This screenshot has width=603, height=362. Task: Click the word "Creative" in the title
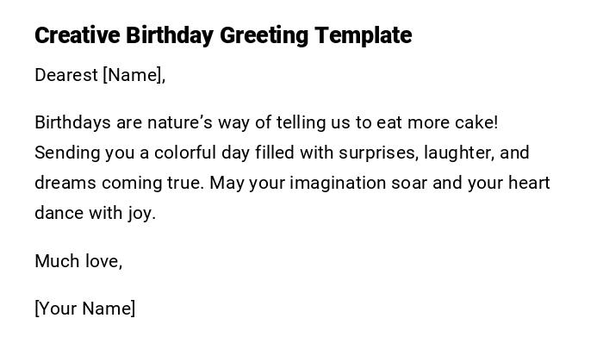click(x=78, y=35)
